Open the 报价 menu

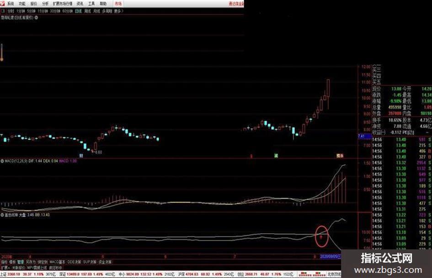34,4
